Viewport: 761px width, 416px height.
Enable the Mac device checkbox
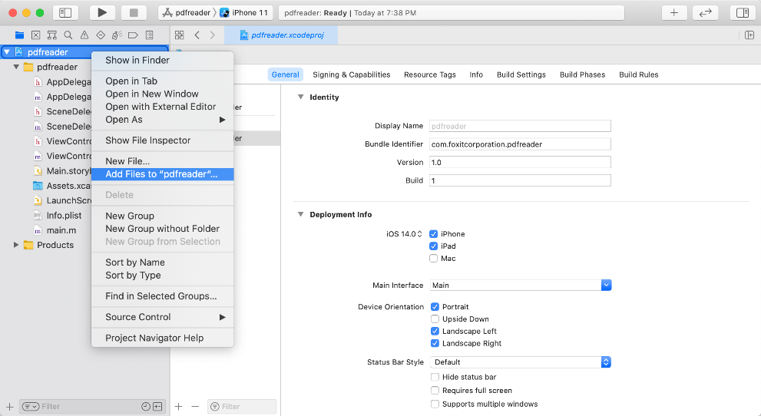click(x=434, y=259)
